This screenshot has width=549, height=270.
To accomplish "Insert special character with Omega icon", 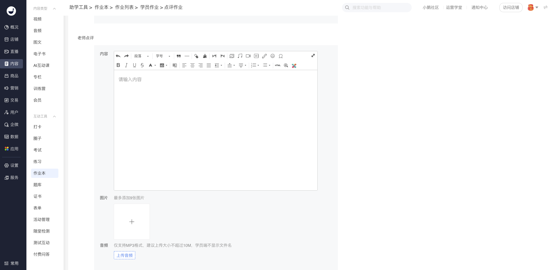I will [x=281, y=56].
